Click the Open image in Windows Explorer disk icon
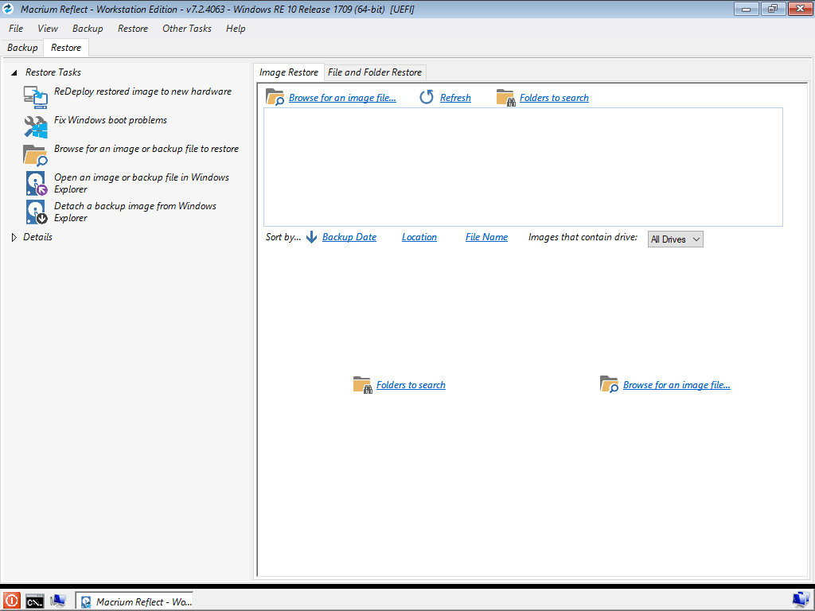The width and height of the screenshot is (815, 611). [37, 184]
